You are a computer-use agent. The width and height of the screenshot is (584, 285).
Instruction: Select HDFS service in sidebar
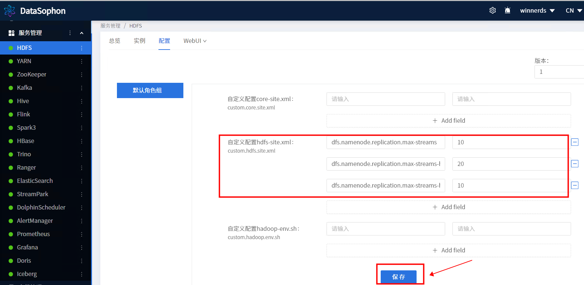point(46,48)
